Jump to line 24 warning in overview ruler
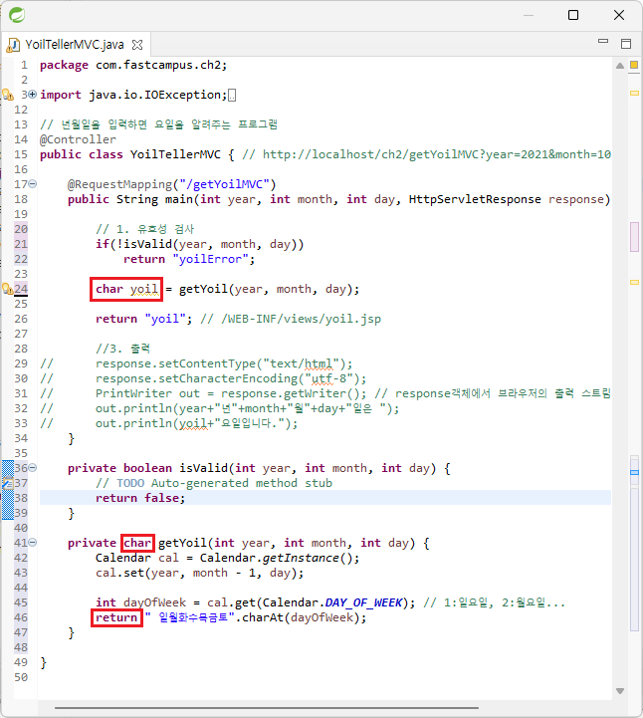The image size is (643, 718). click(634, 283)
